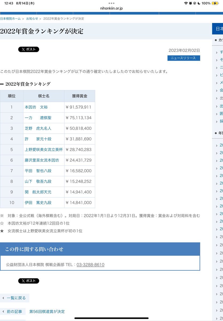Open player link 一力 遼棋聖

pyautogui.click(x=38, y=118)
